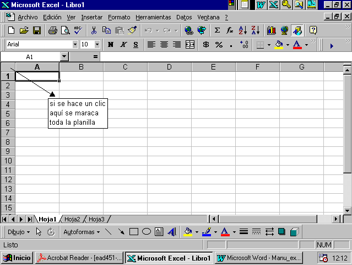Select column C header
This screenshot has height=265, width=352.
point(125,67)
